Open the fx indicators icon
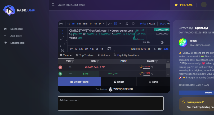Image resolution: width=214 pixels, height=115 pixels. click(127, 24)
